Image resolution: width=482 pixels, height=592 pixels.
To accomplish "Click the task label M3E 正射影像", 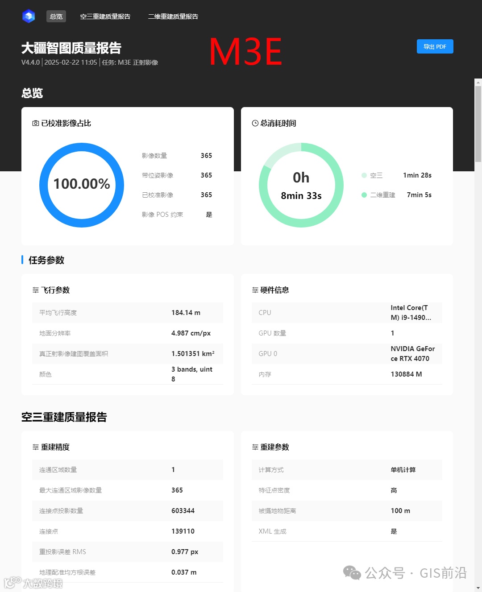I will pos(138,62).
